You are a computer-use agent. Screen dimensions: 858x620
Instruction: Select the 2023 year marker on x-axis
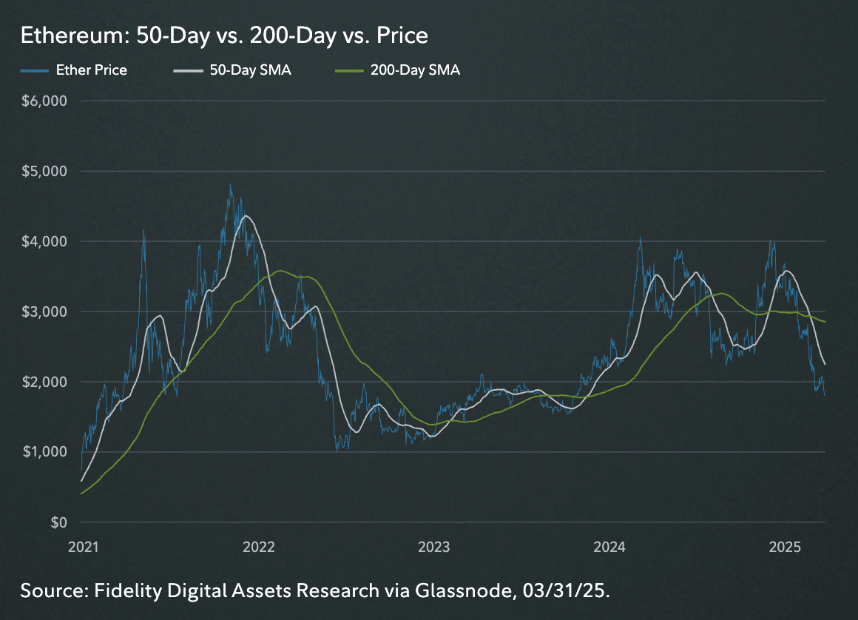point(434,547)
